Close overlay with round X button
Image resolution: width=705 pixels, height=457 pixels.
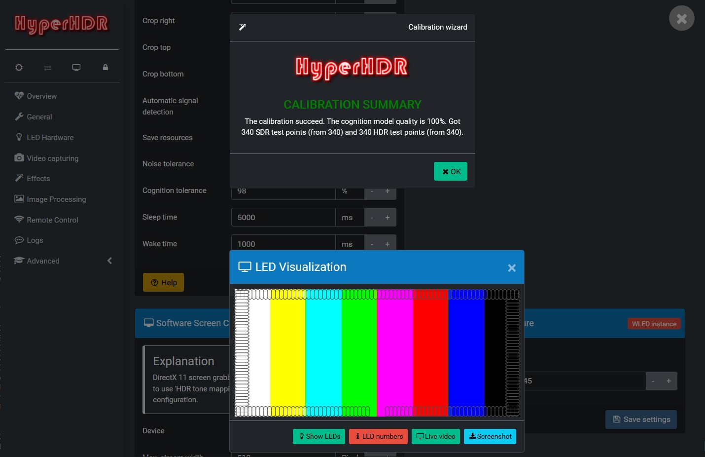pyautogui.click(x=682, y=18)
